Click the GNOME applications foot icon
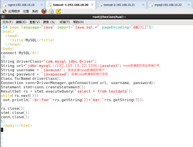 click(x=4, y=11)
